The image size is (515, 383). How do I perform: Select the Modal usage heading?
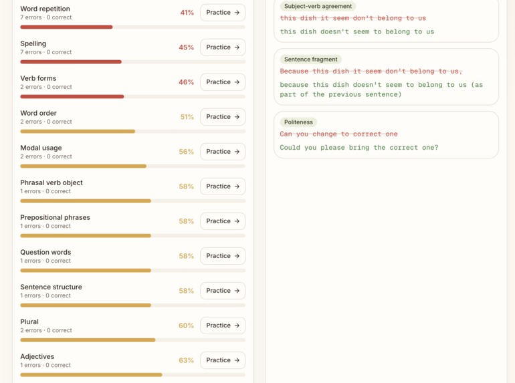[41, 148]
